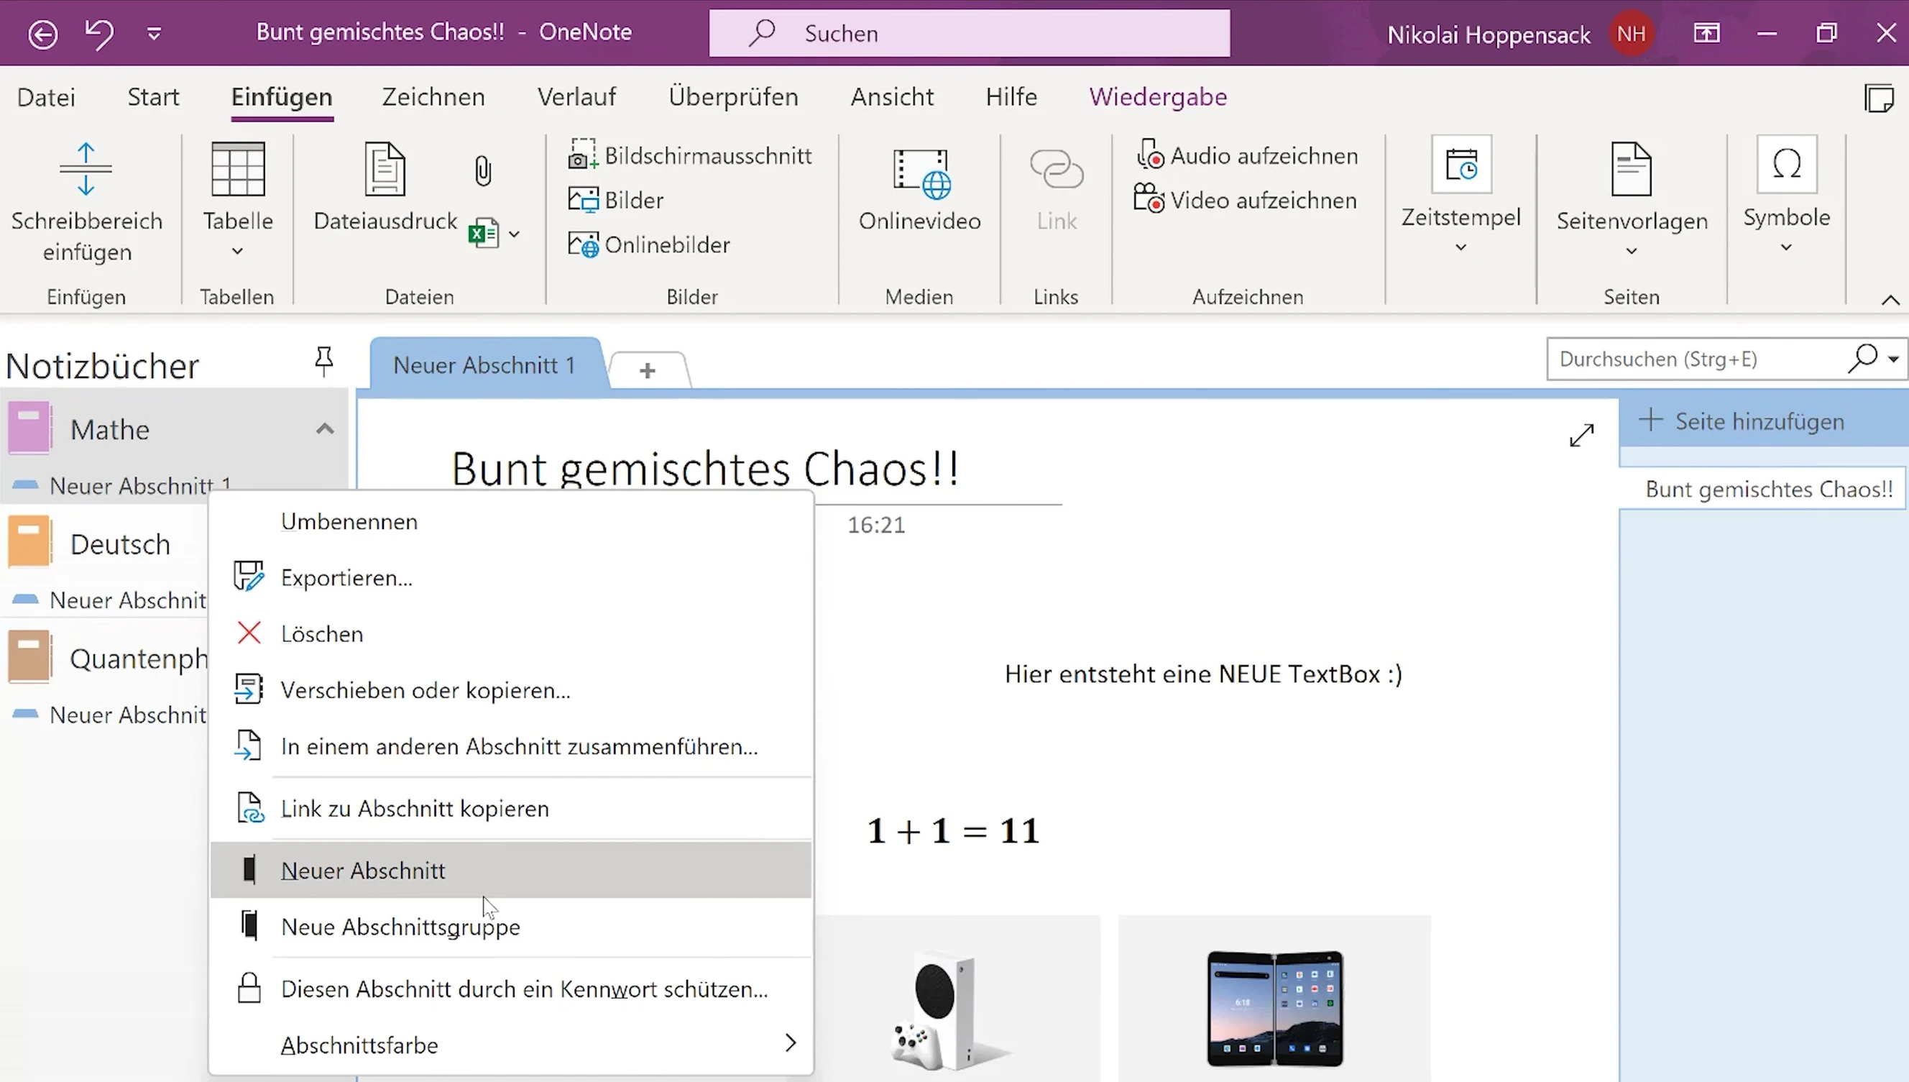The width and height of the screenshot is (1909, 1082).
Task: Click the Suchen search field
Action: [969, 34]
